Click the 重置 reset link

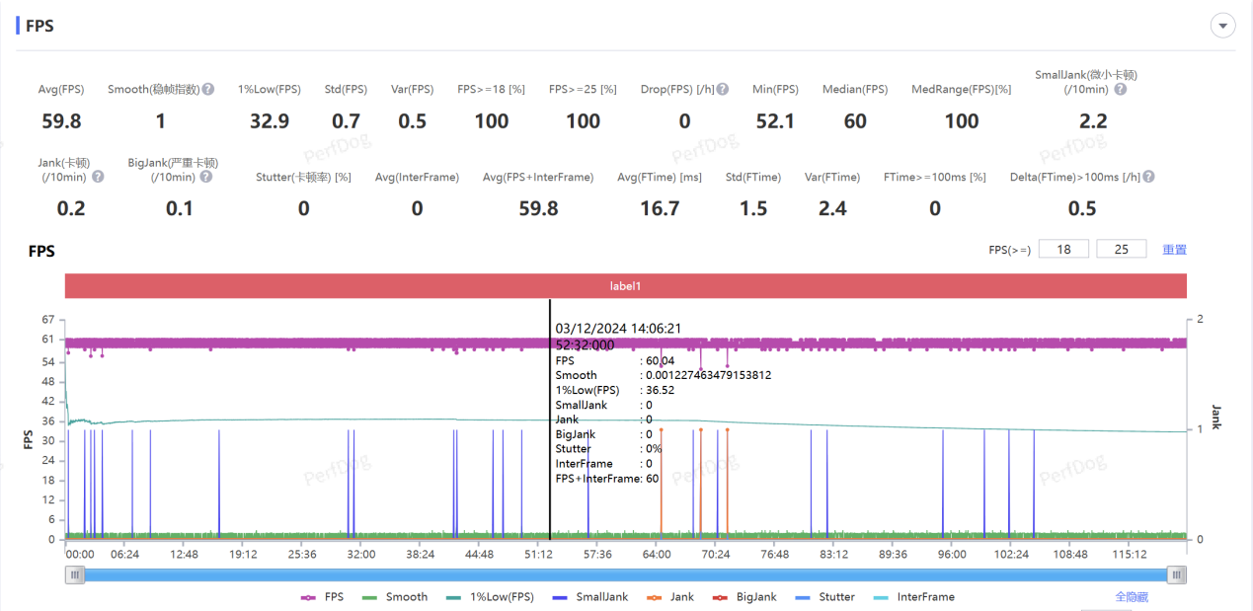coord(1174,250)
